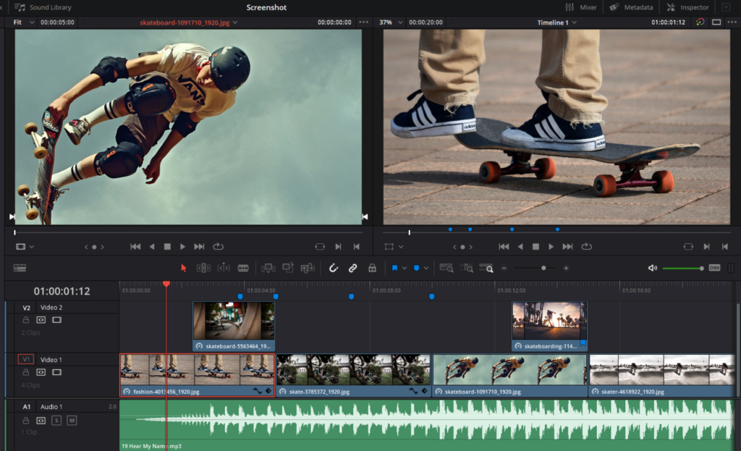Mute the Audio 1 track
Screen dimensions: 741x451
tap(72, 421)
